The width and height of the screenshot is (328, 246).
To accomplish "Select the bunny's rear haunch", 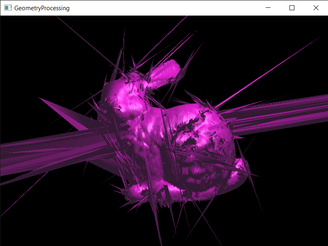I will 205,164.
